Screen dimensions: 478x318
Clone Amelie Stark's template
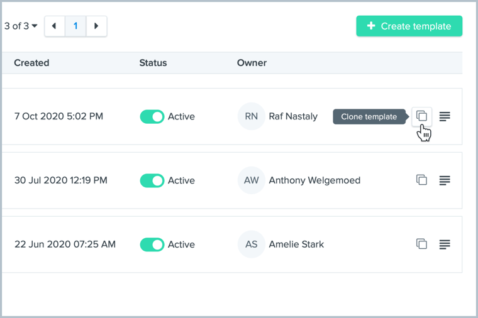(421, 244)
